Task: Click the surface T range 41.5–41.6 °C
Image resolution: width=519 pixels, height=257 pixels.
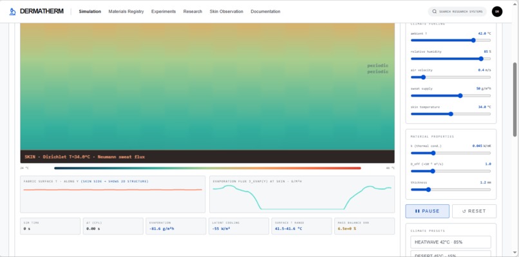Action: (288, 229)
